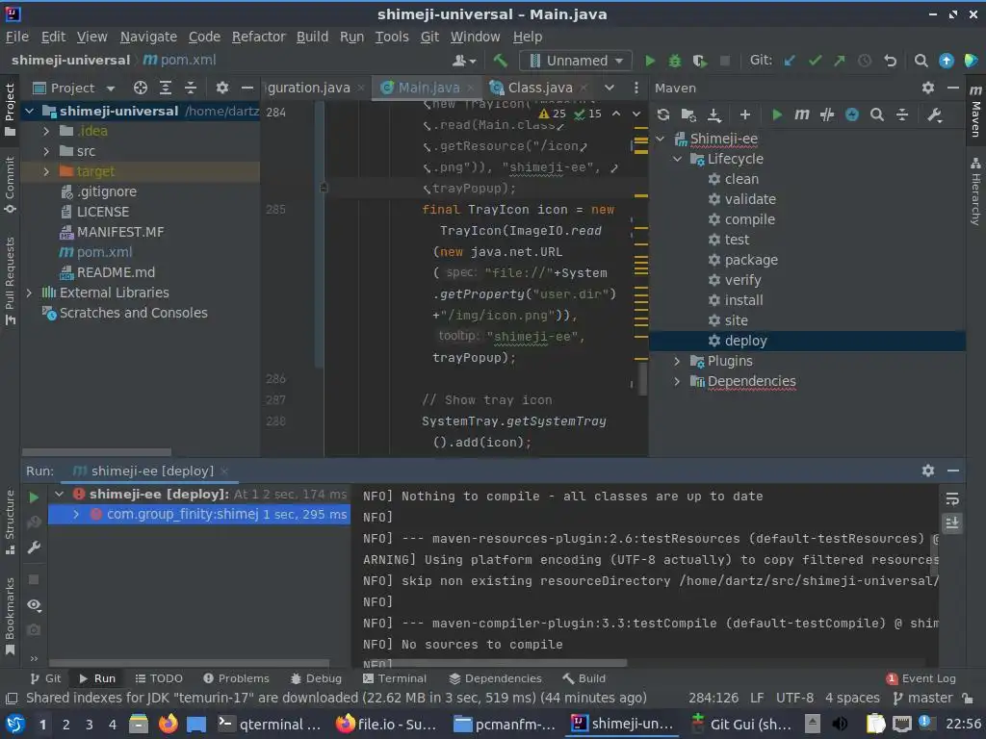
Task: Open the Unnamed run configuration dropdown
Action: 576,61
